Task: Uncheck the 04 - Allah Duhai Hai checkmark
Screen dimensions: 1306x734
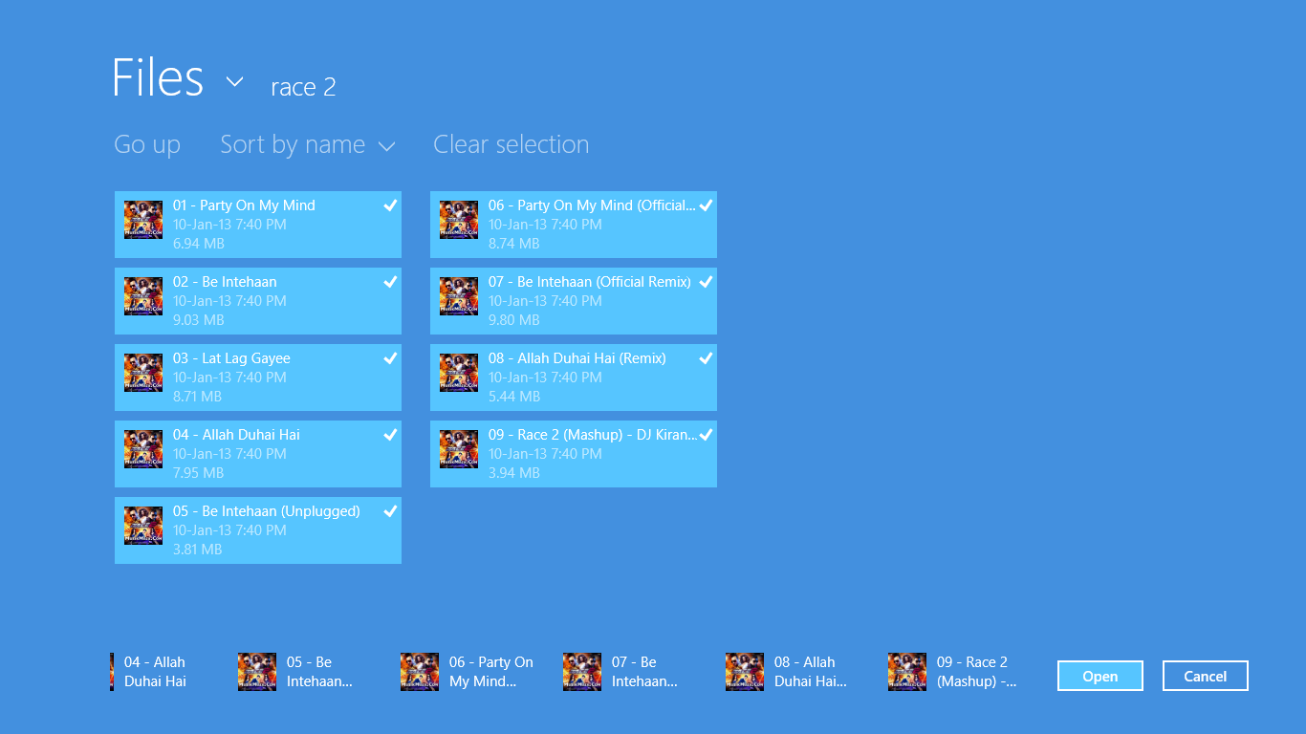Action: pos(390,435)
